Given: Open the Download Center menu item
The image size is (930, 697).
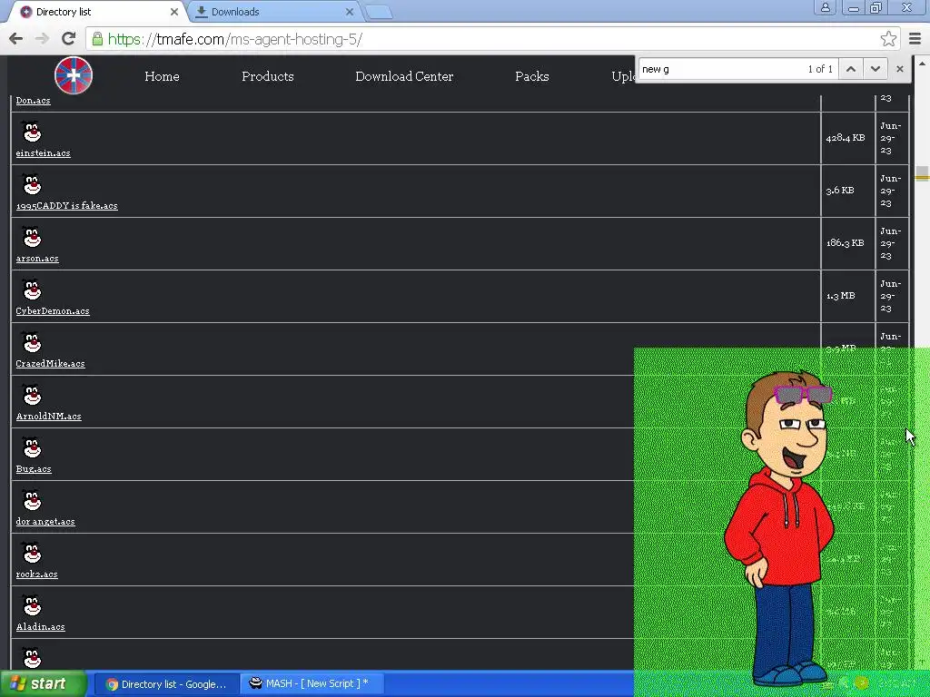Looking at the screenshot, I should tap(404, 76).
